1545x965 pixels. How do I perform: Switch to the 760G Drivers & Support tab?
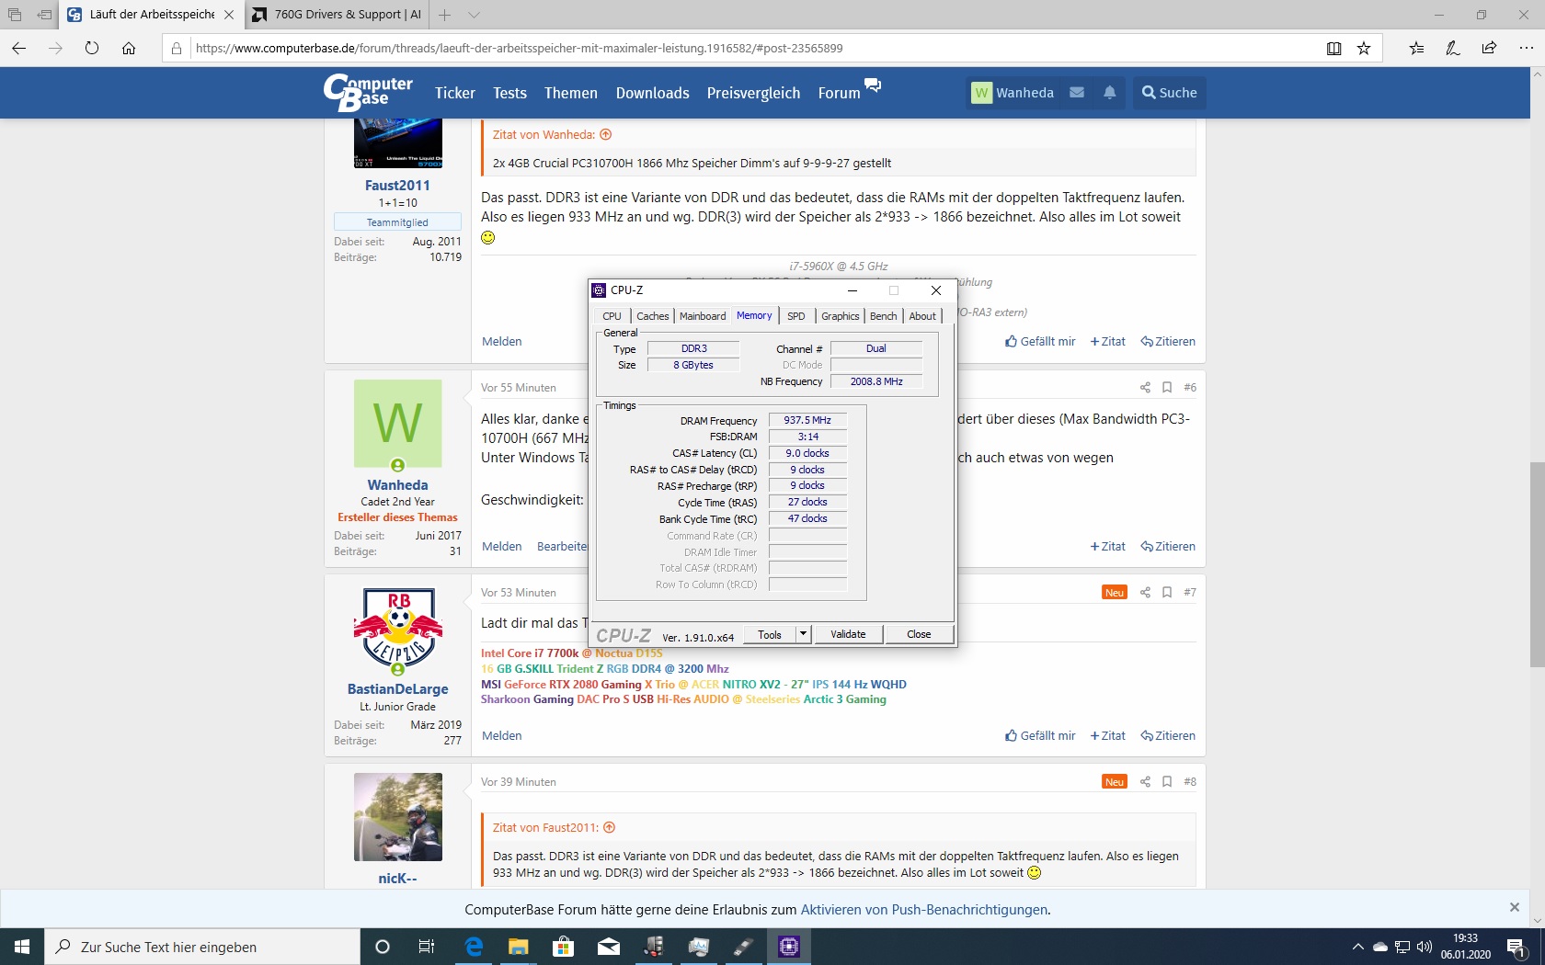point(337,15)
